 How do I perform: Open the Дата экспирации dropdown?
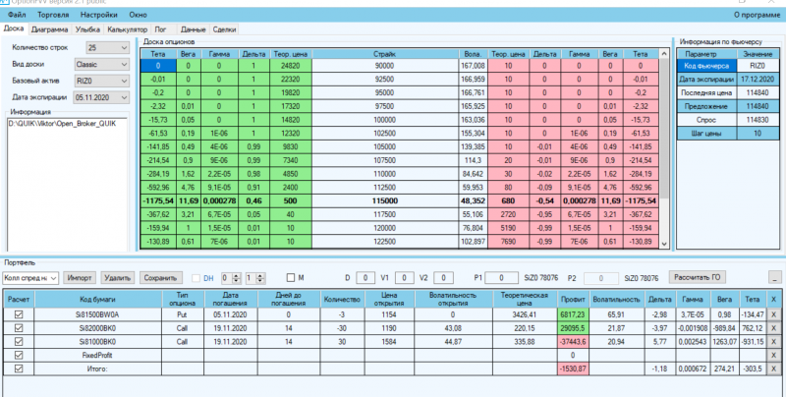tap(102, 97)
